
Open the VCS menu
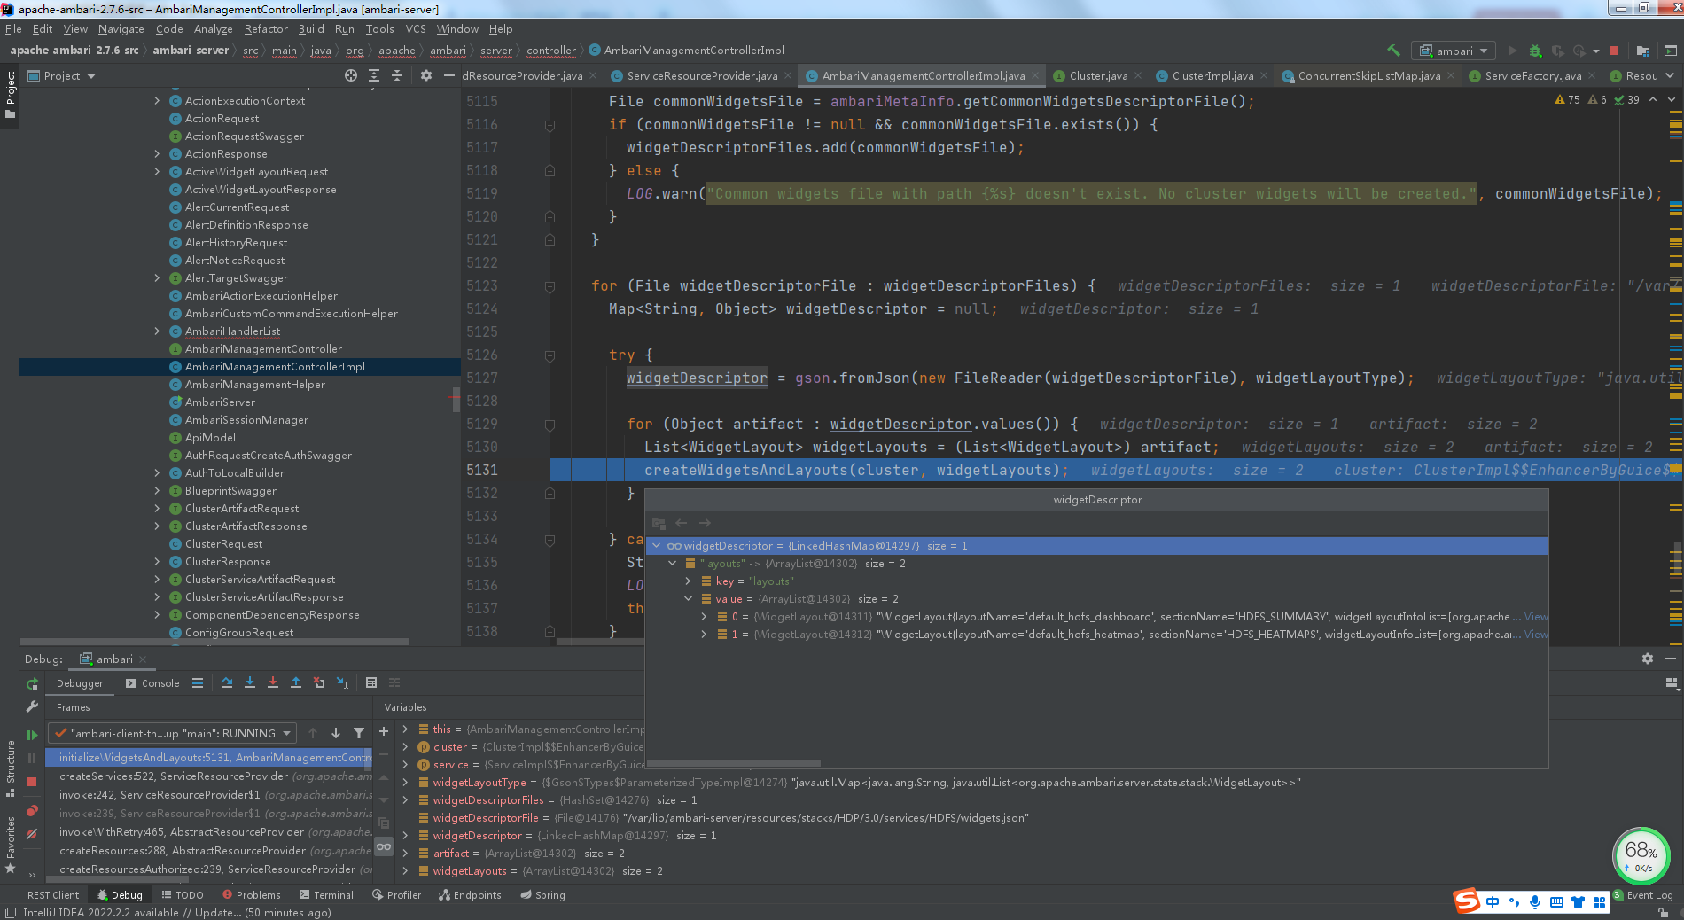tap(416, 29)
